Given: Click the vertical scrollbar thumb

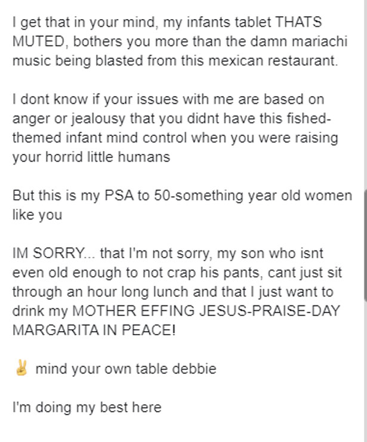Looking at the screenshot, I should coord(364,246).
